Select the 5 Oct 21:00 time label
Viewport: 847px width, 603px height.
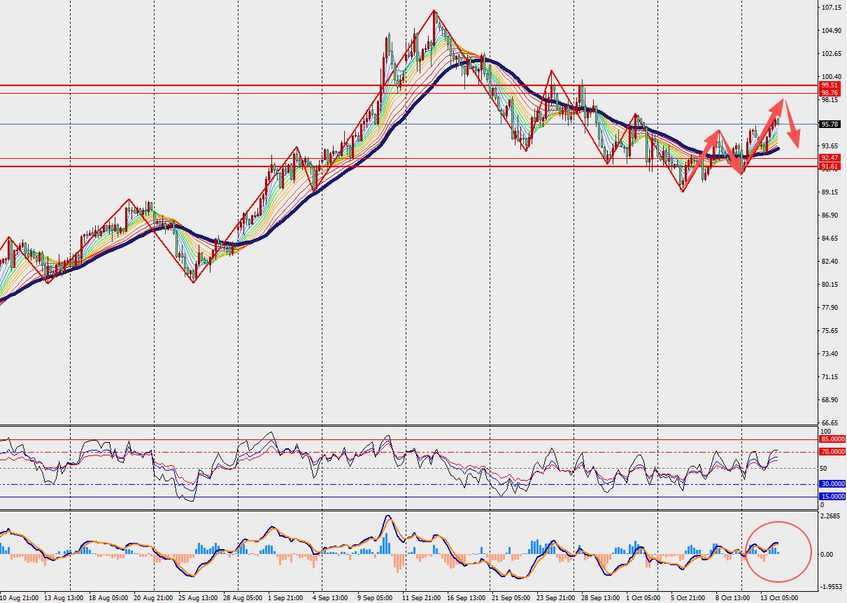(688, 598)
